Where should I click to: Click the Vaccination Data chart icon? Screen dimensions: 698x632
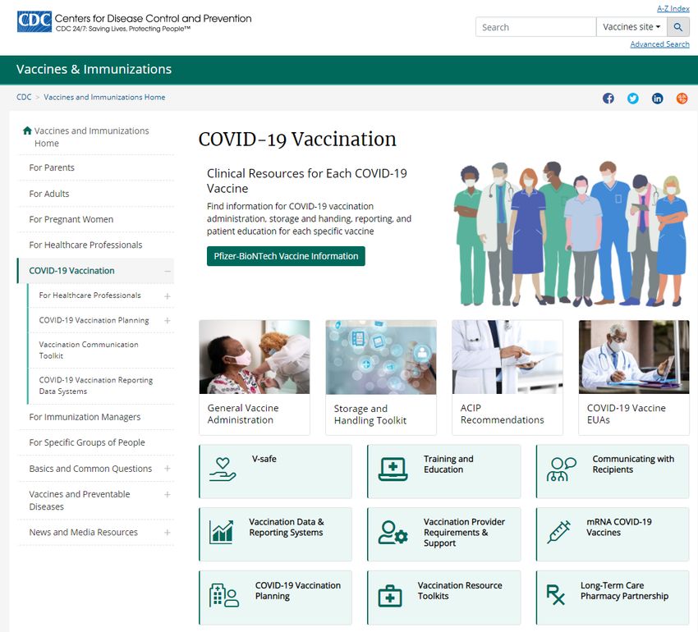222,533
